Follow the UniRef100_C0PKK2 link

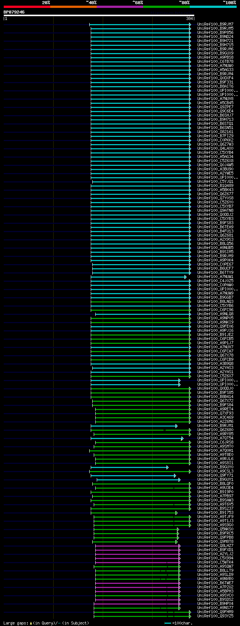click(215, 140)
